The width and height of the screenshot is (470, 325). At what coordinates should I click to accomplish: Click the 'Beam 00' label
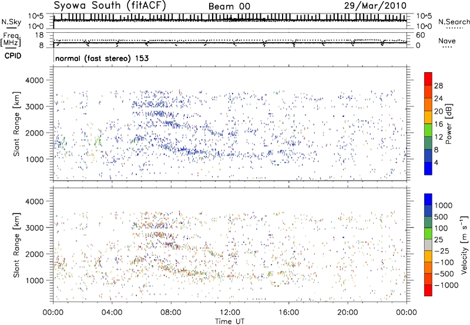pyautogui.click(x=229, y=6)
